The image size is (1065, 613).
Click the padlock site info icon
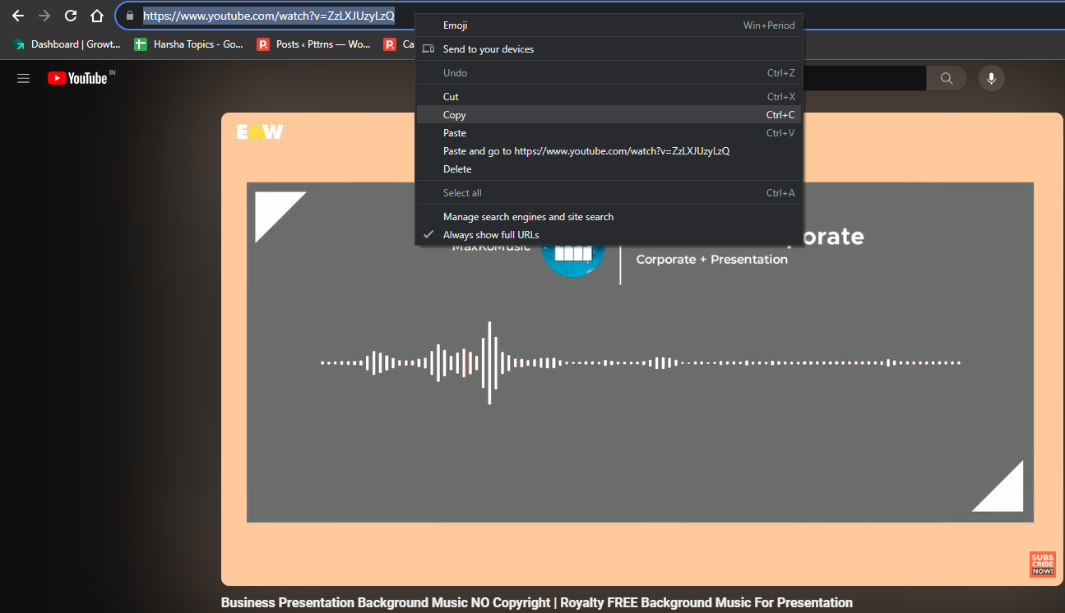pyautogui.click(x=129, y=16)
